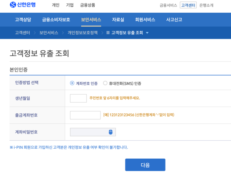The image size is (231, 176).
Task: Open 은행소개 in the top-right menu
Action: click(206, 5)
